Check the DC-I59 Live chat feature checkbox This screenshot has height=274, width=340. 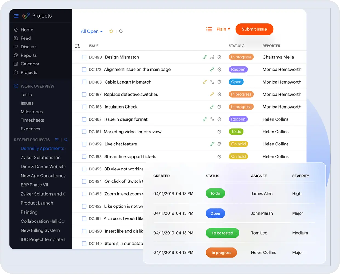pos(84,144)
